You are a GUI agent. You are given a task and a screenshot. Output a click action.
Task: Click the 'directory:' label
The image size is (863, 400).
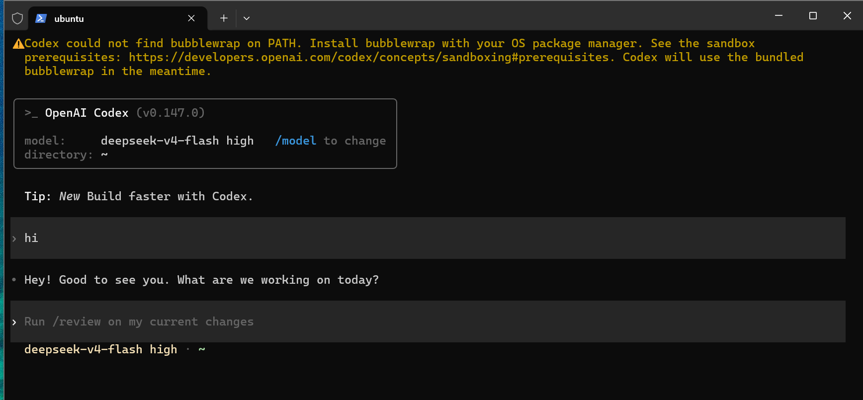pyautogui.click(x=59, y=155)
